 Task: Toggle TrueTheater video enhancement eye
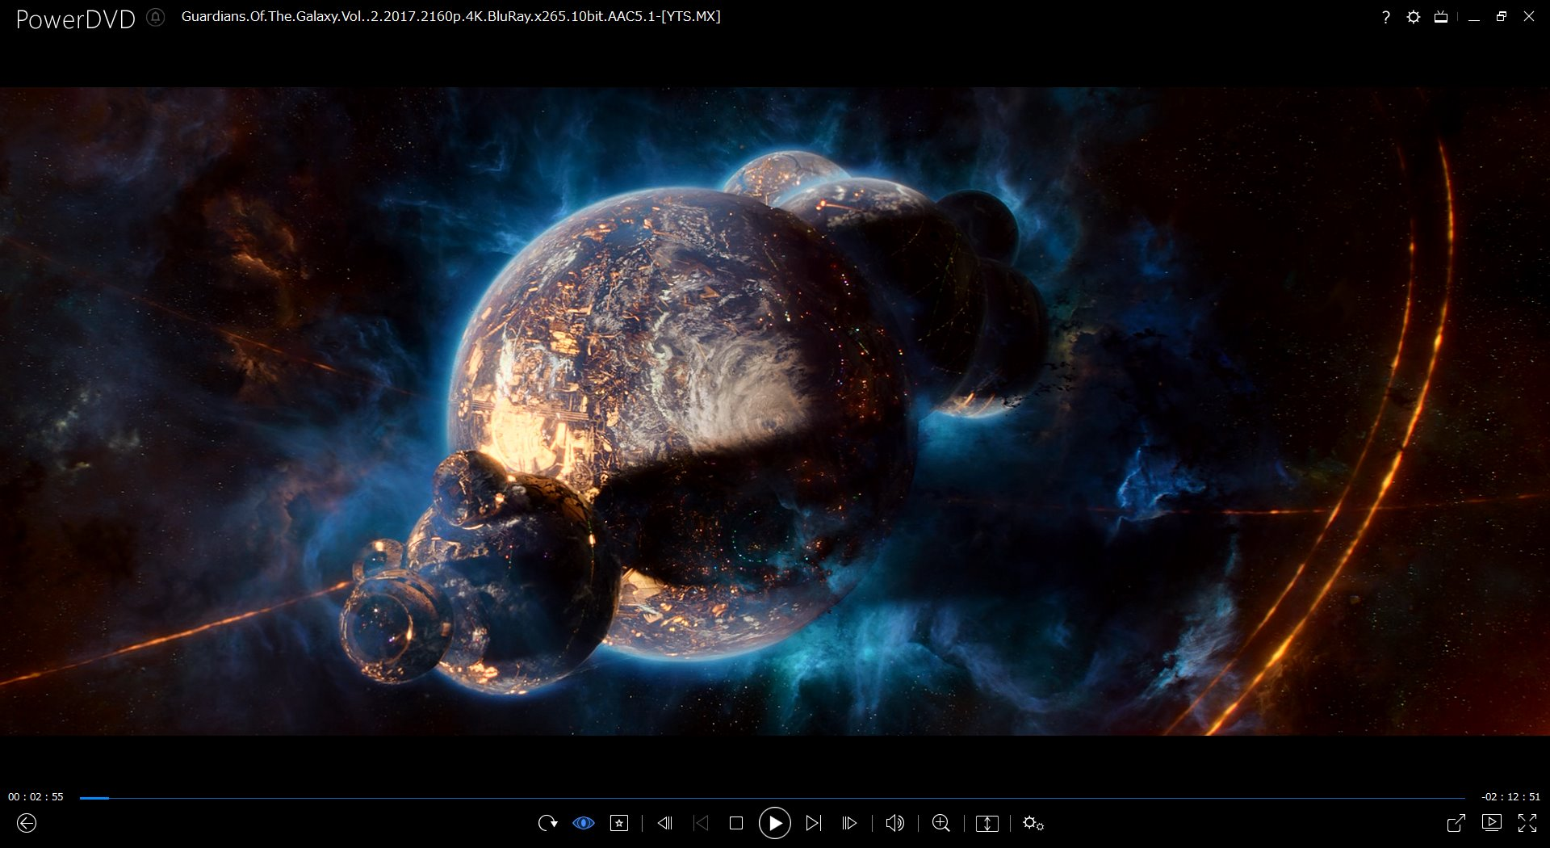coord(583,824)
